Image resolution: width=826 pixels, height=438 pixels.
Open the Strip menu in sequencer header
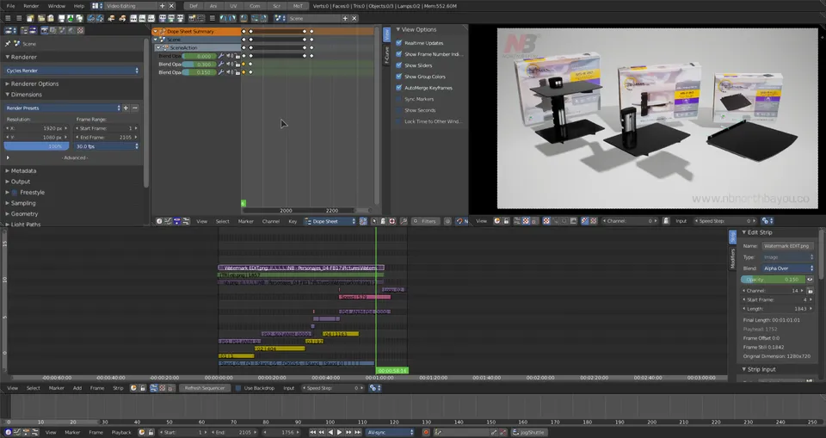coord(118,388)
